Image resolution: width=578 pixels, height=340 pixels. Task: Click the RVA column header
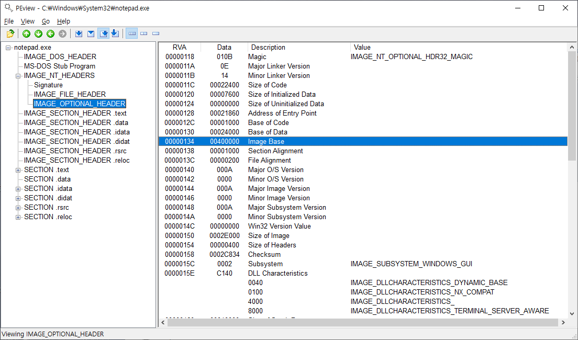(180, 47)
